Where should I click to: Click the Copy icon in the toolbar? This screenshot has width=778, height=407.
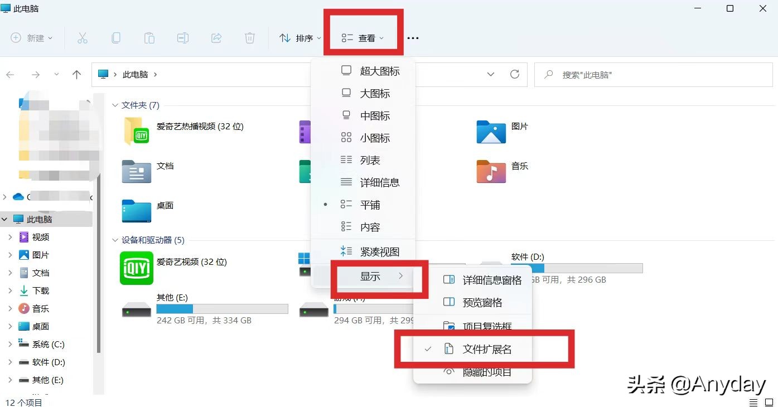point(116,38)
